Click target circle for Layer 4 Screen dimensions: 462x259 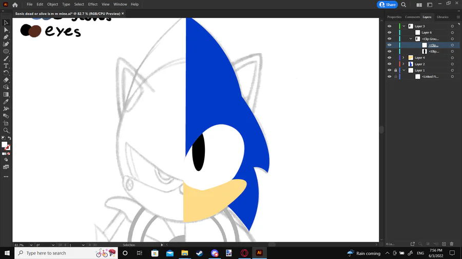point(452,58)
